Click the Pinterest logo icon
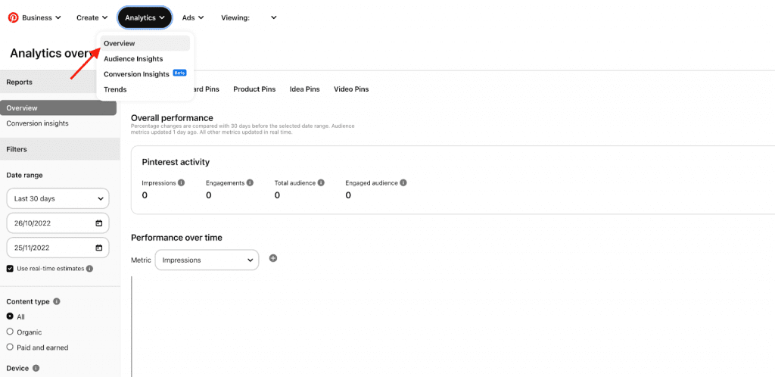This screenshot has height=377, width=775. pos(14,17)
